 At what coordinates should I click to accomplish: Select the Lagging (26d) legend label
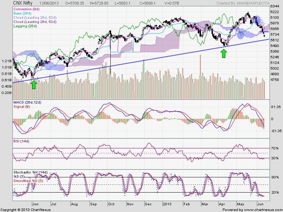pyautogui.click(x=25, y=26)
